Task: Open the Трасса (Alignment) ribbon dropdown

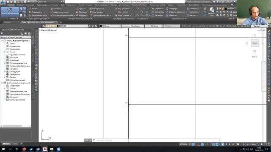Action: 81,8
